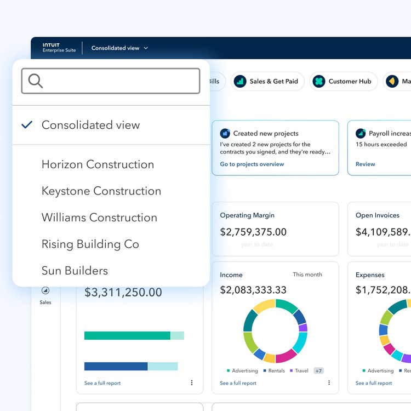The height and width of the screenshot is (411, 411).
Task: Click the Open Invoices card title
Action: point(378,215)
